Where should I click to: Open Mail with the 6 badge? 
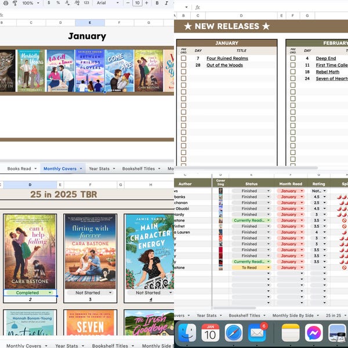coord(257,333)
